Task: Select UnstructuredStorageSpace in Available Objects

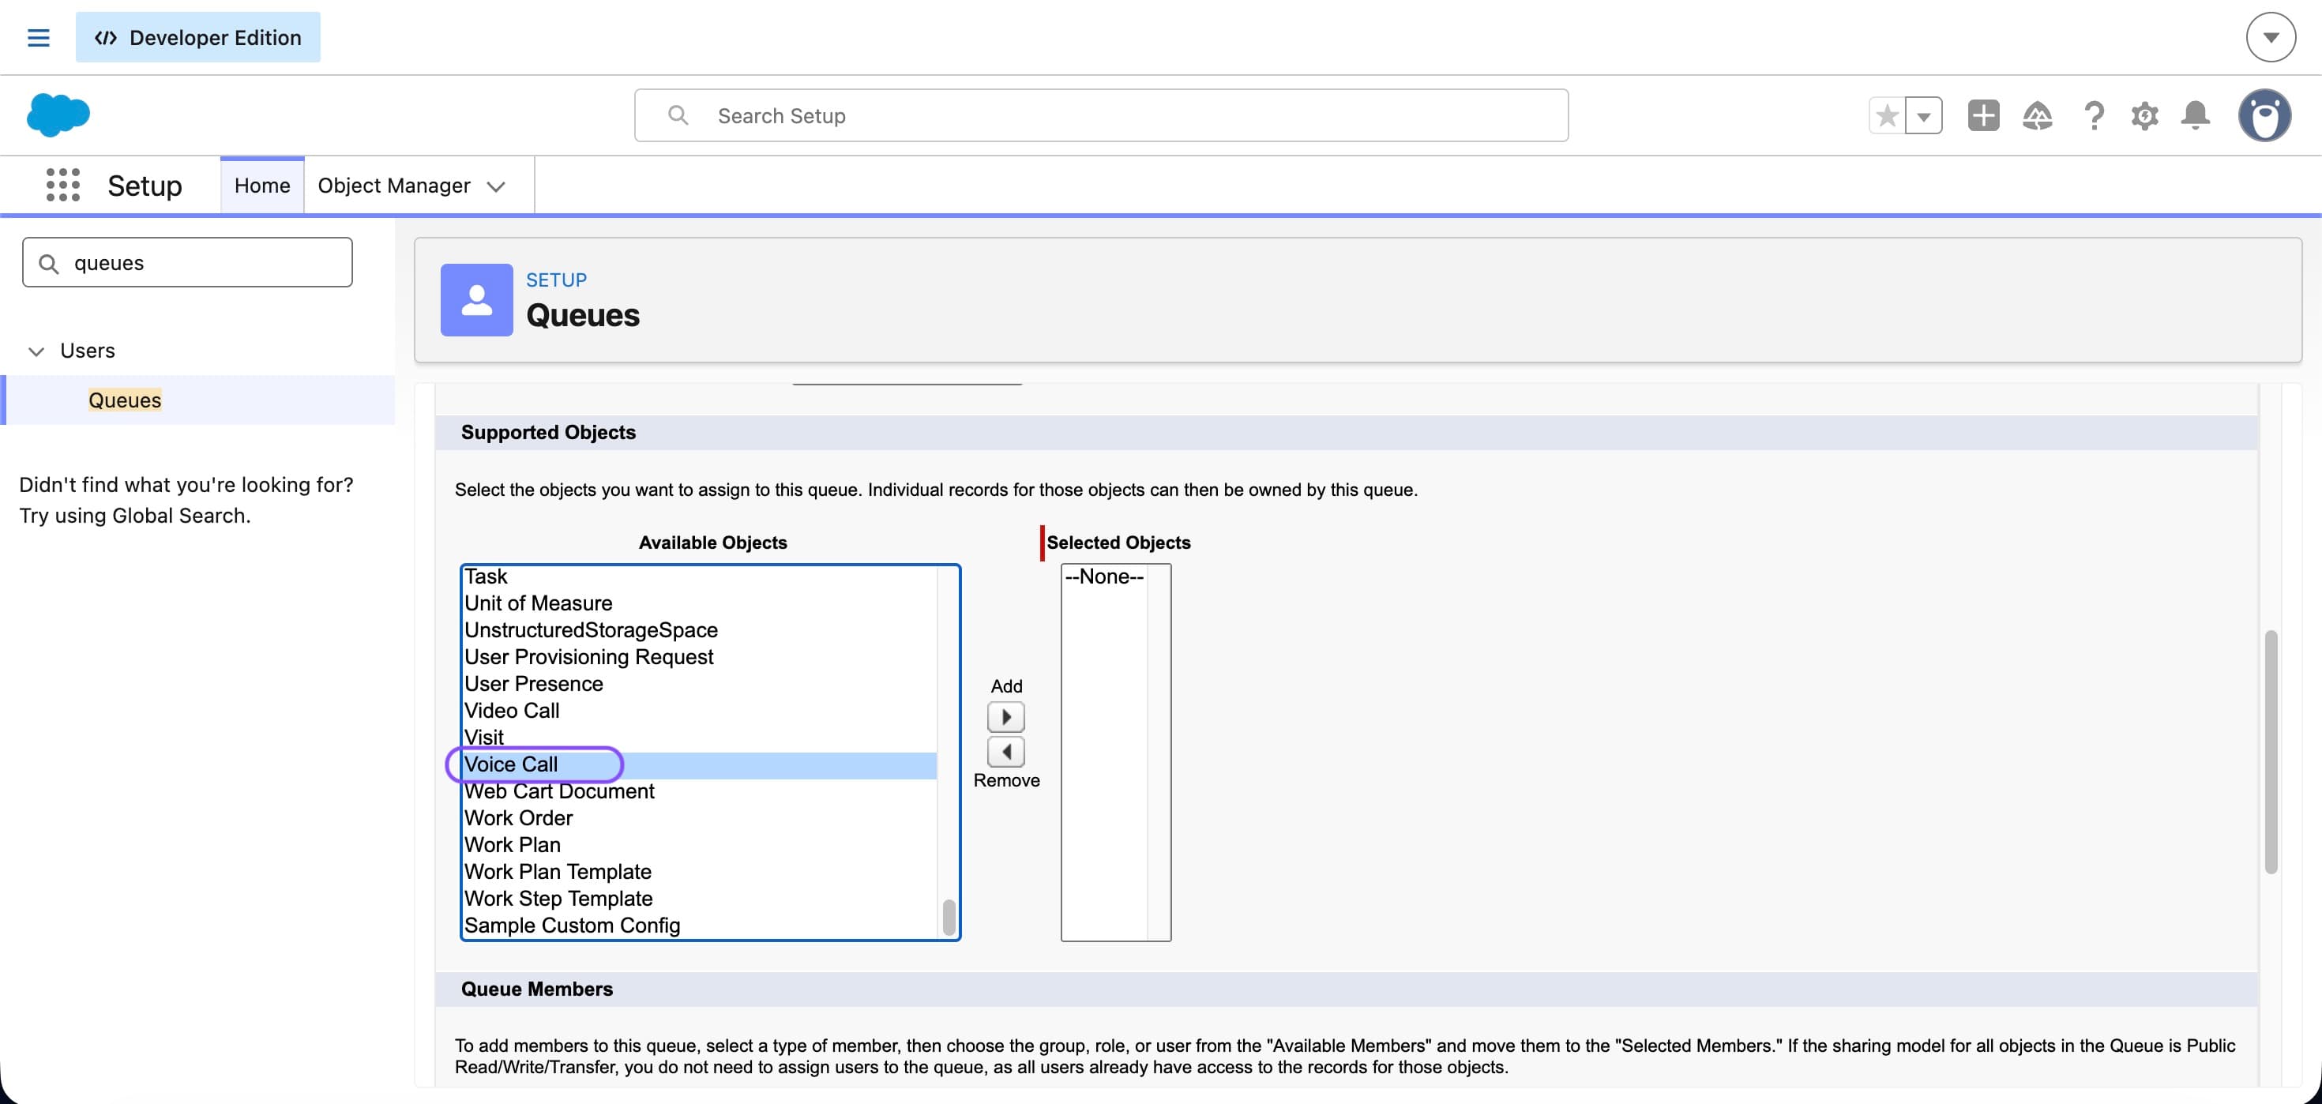Action: (x=700, y=630)
